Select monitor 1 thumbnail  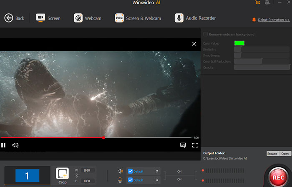pyautogui.click(x=28, y=175)
